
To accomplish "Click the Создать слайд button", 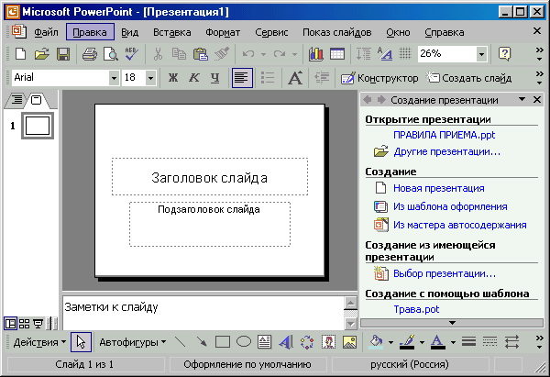I will click(468, 78).
